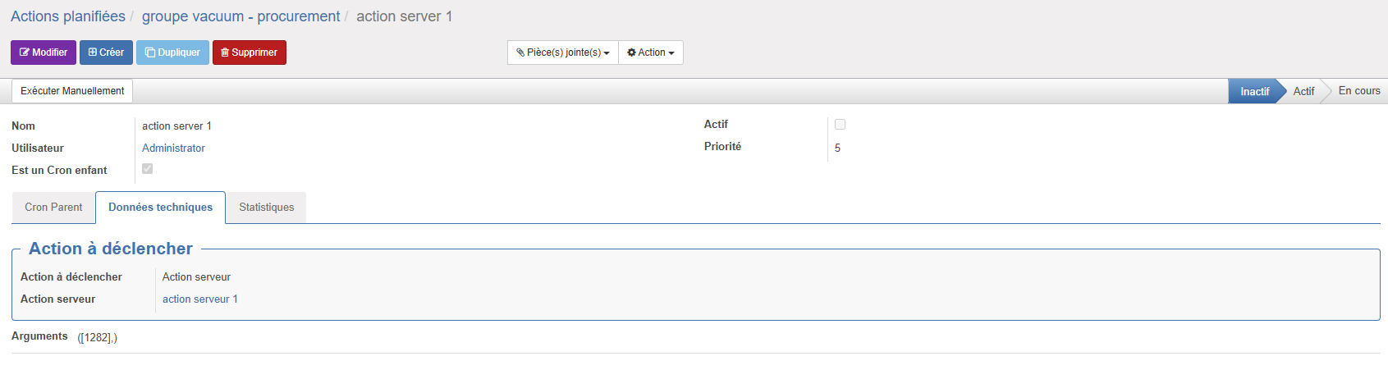Click the Modifier edit button
Image resolution: width=1388 pixels, height=370 pixels.
(x=44, y=53)
